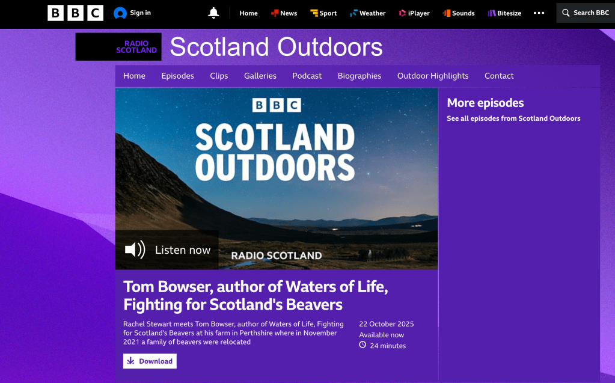Download the Tom Bowser episode

(x=150, y=361)
